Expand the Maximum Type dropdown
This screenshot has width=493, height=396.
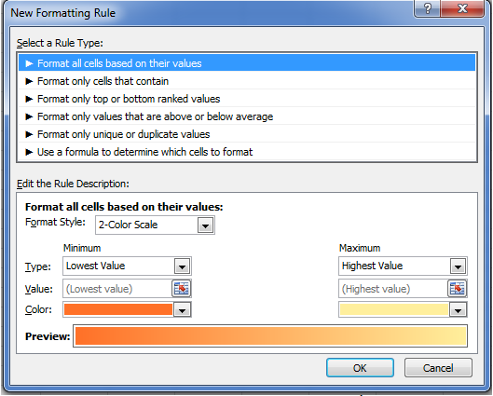coord(458,266)
